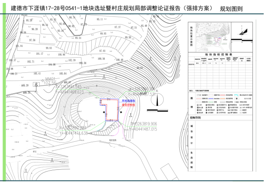
Task: Click the 生态控制 section label
Action: (x=191, y=164)
